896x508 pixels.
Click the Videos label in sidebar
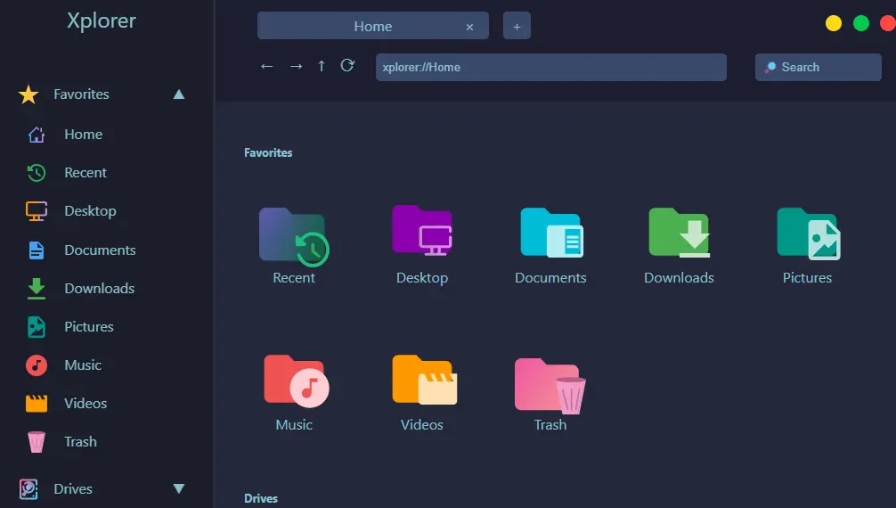coord(86,404)
